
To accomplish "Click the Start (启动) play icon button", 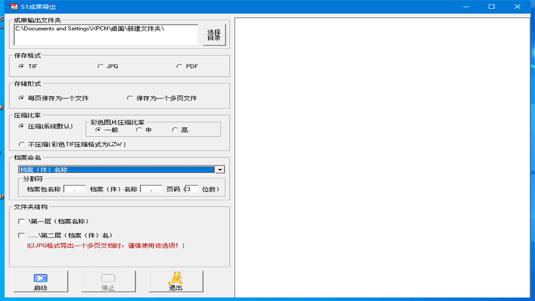I will 41,278.
